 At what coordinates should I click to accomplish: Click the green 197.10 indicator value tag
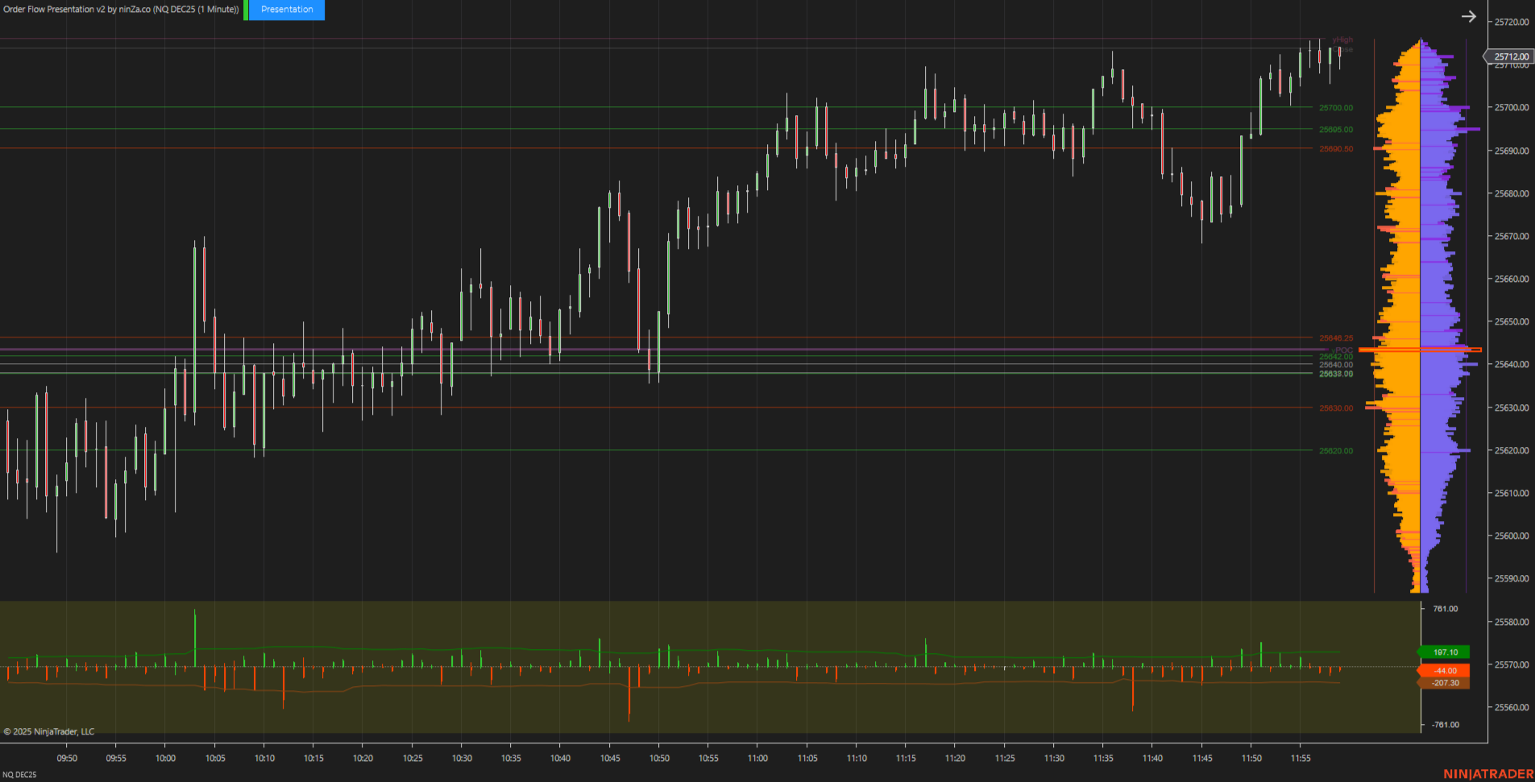1444,652
